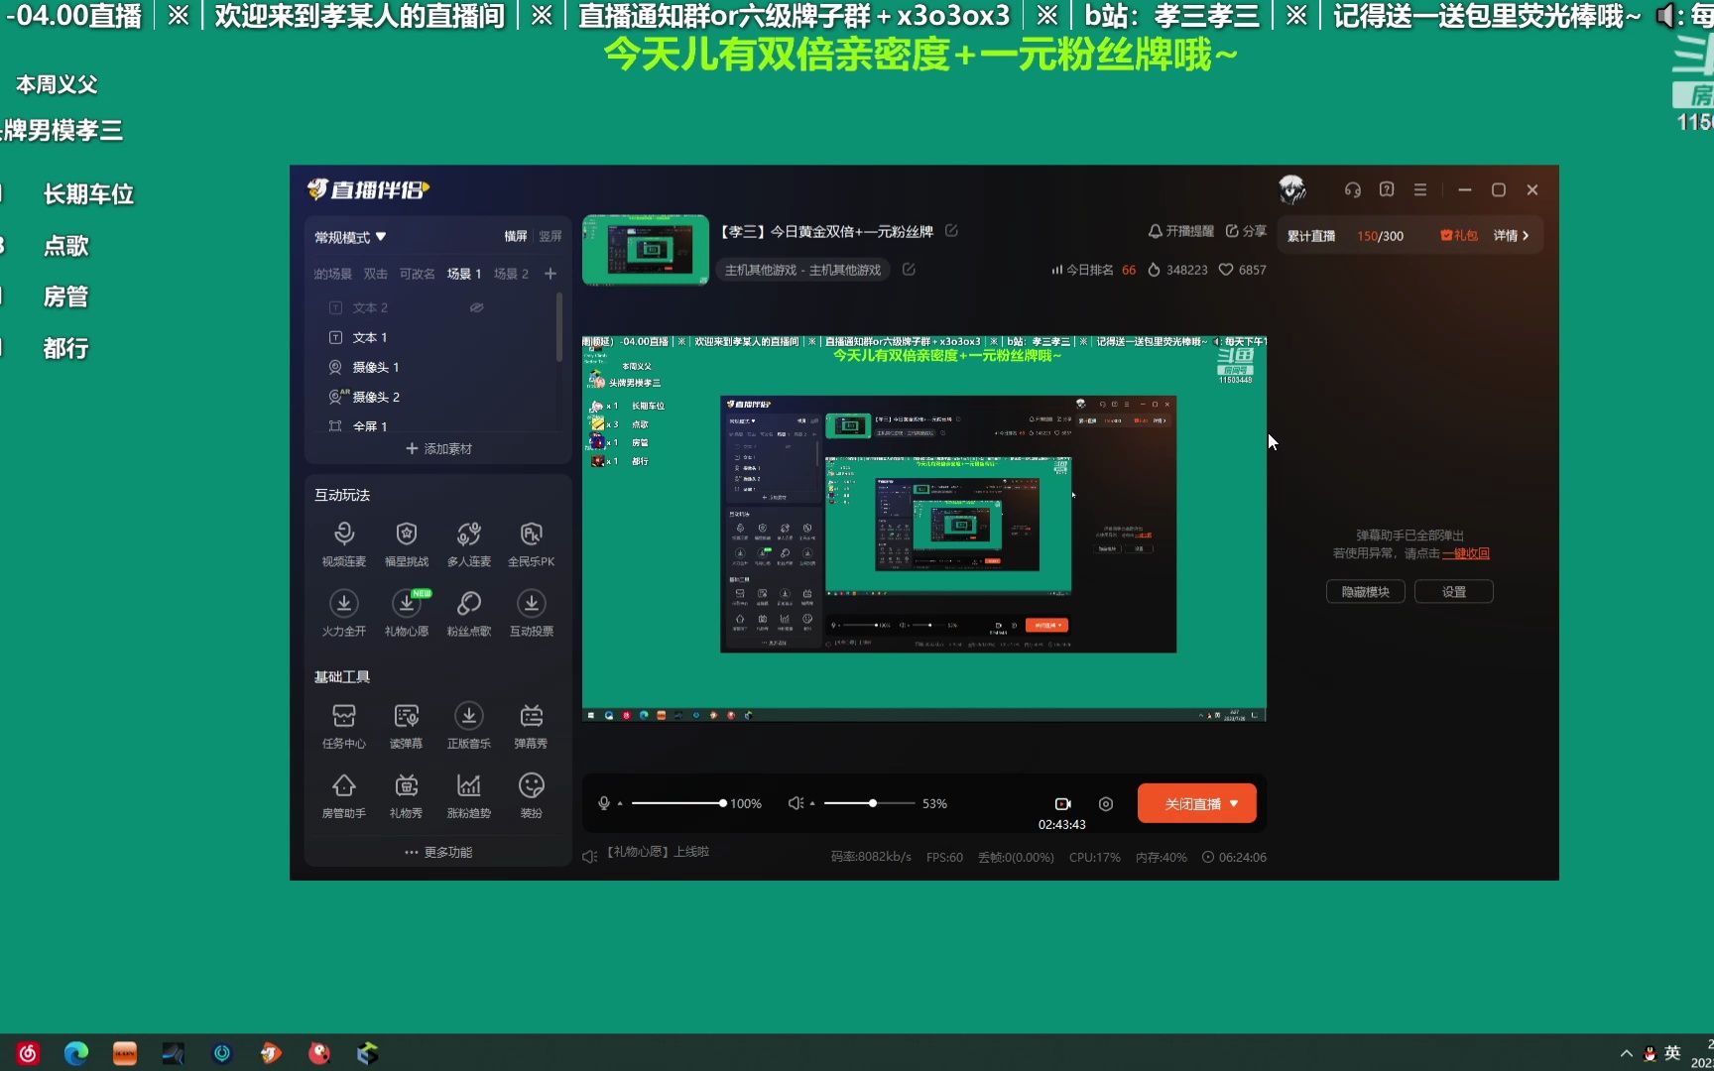The width and height of the screenshot is (1714, 1071).
Task: Open the 弹幕秀 danmaku show tool
Action: coord(532,726)
